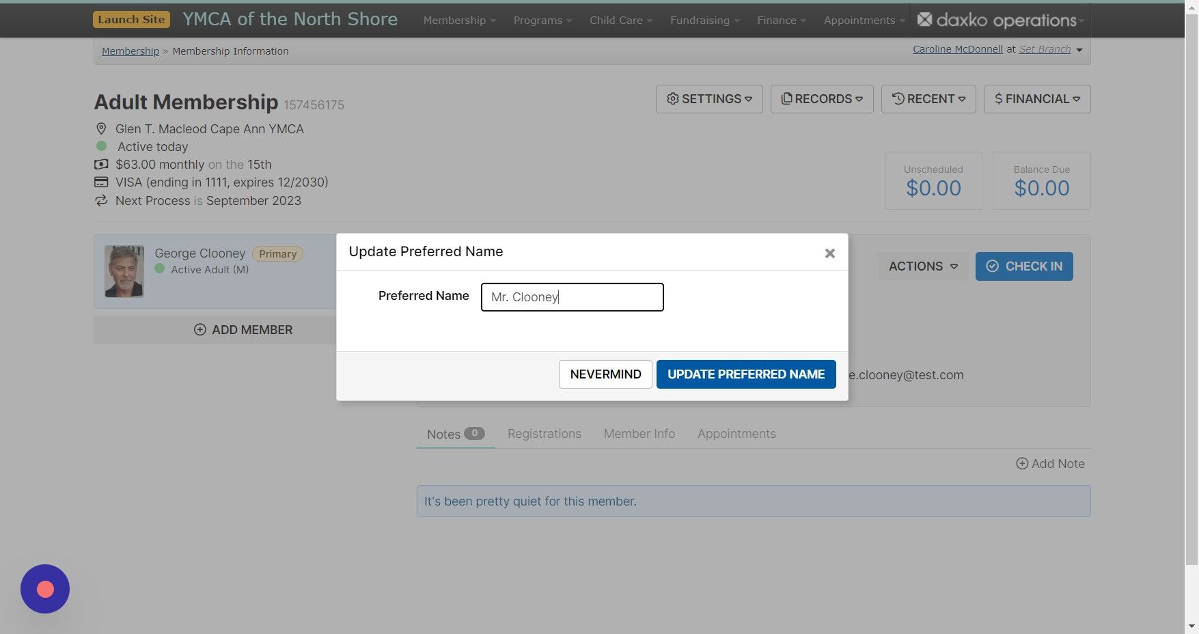Image resolution: width=1199 pixels, height=634 pixels.
Task: Click the daxko operations logo
Action: click(997, 20)
